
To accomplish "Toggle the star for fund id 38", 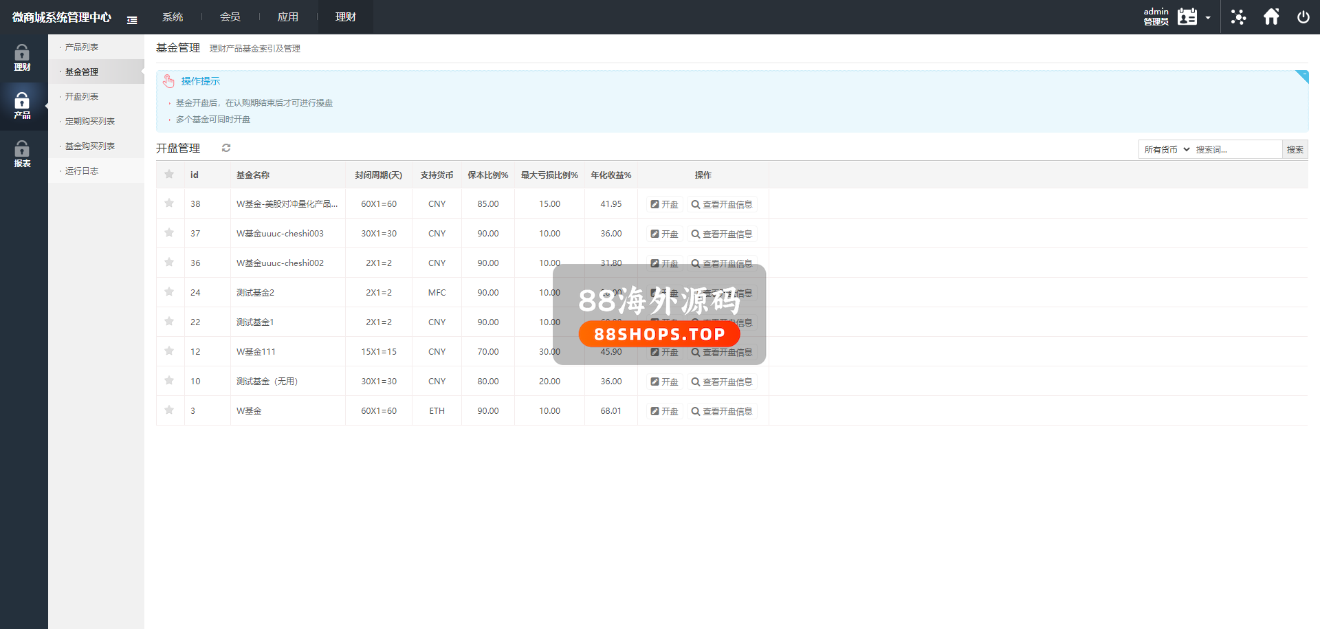I will 169,203.
